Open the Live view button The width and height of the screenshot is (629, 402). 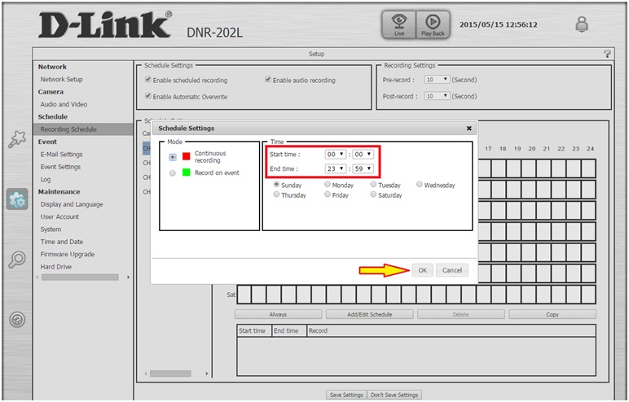[398, 25]
